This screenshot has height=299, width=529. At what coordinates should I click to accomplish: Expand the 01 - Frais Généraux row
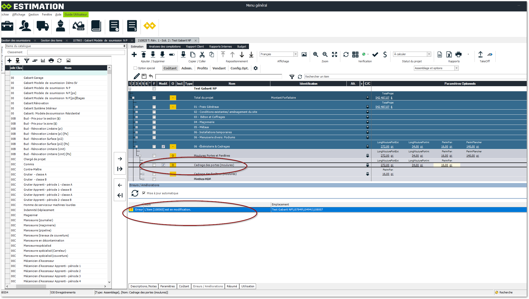click(x=136, y=107)
